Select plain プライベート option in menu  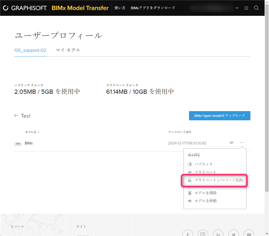click(x=202, y=172)
